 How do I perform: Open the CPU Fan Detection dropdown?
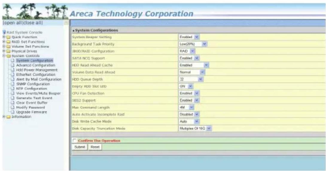pyautogui.click(x=189, y=93)
